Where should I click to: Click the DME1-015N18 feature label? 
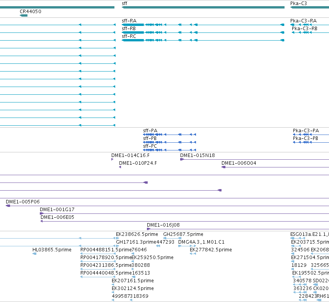[198, 155]
